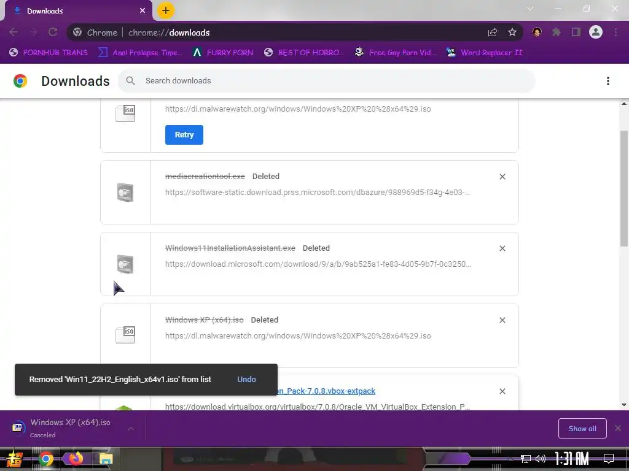Open the network icon in system tray
This screenshot has width=629, height=471.
pyautogui.click(x=526, y=459)
